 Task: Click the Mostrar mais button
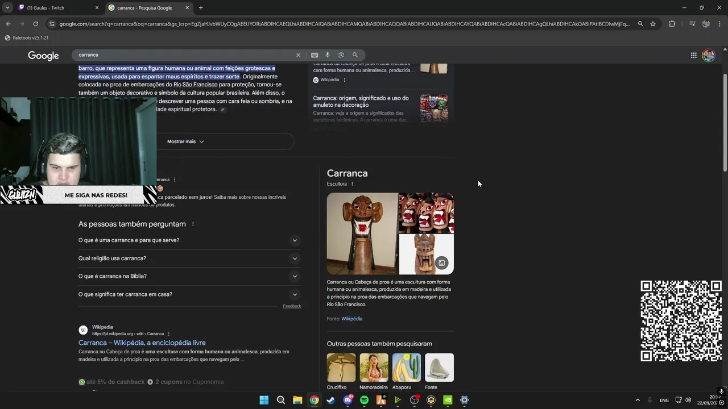pyautogui.click(x=186, y=141)
